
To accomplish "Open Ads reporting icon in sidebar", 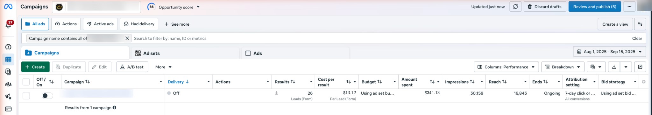I will [8, 72].
